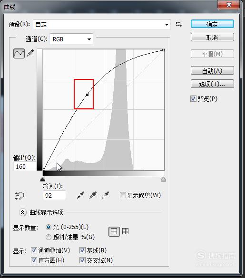Select the bottom-left curve endpoint
The height and width of the screenshot is (278, 245).
44,169
